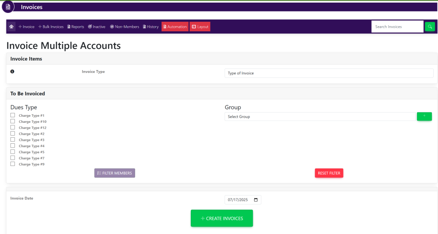
Task: Tick the Charge Type #4 checkbox
Action: pos(13,146)
